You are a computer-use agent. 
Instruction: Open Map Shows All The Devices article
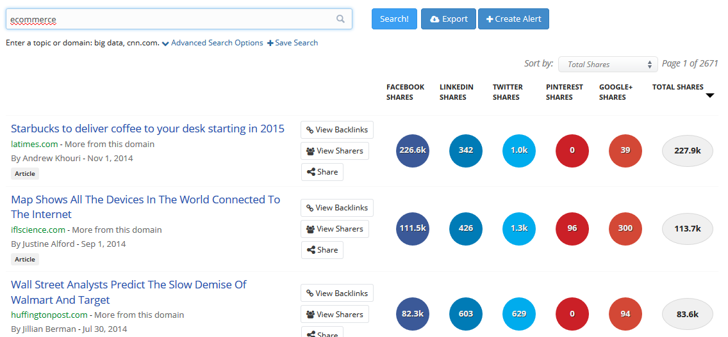click(x=145, y=207)
